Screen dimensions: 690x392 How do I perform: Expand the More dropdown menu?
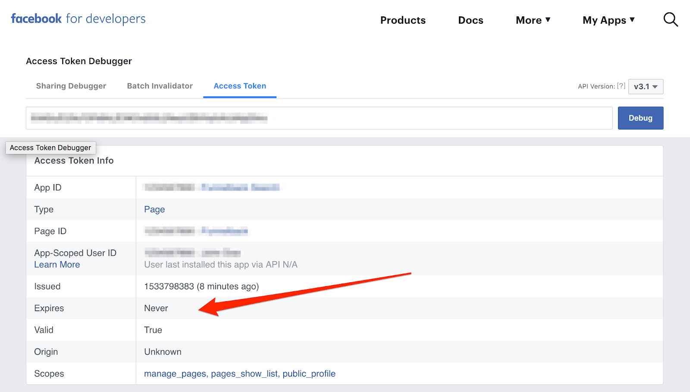pos(533,20)
